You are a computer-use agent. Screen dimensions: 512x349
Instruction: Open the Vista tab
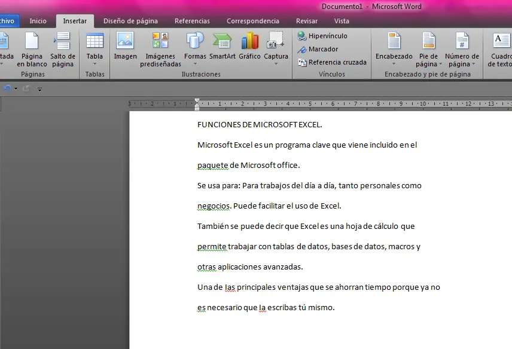click(x=342, y=21)
